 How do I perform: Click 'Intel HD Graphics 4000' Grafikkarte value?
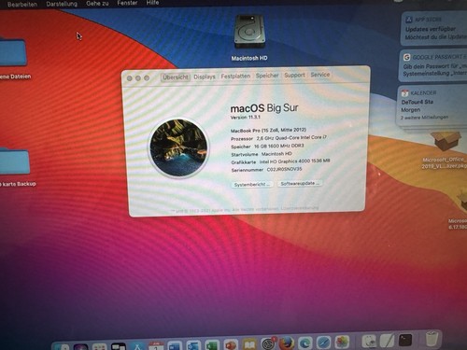click(294, 161)
